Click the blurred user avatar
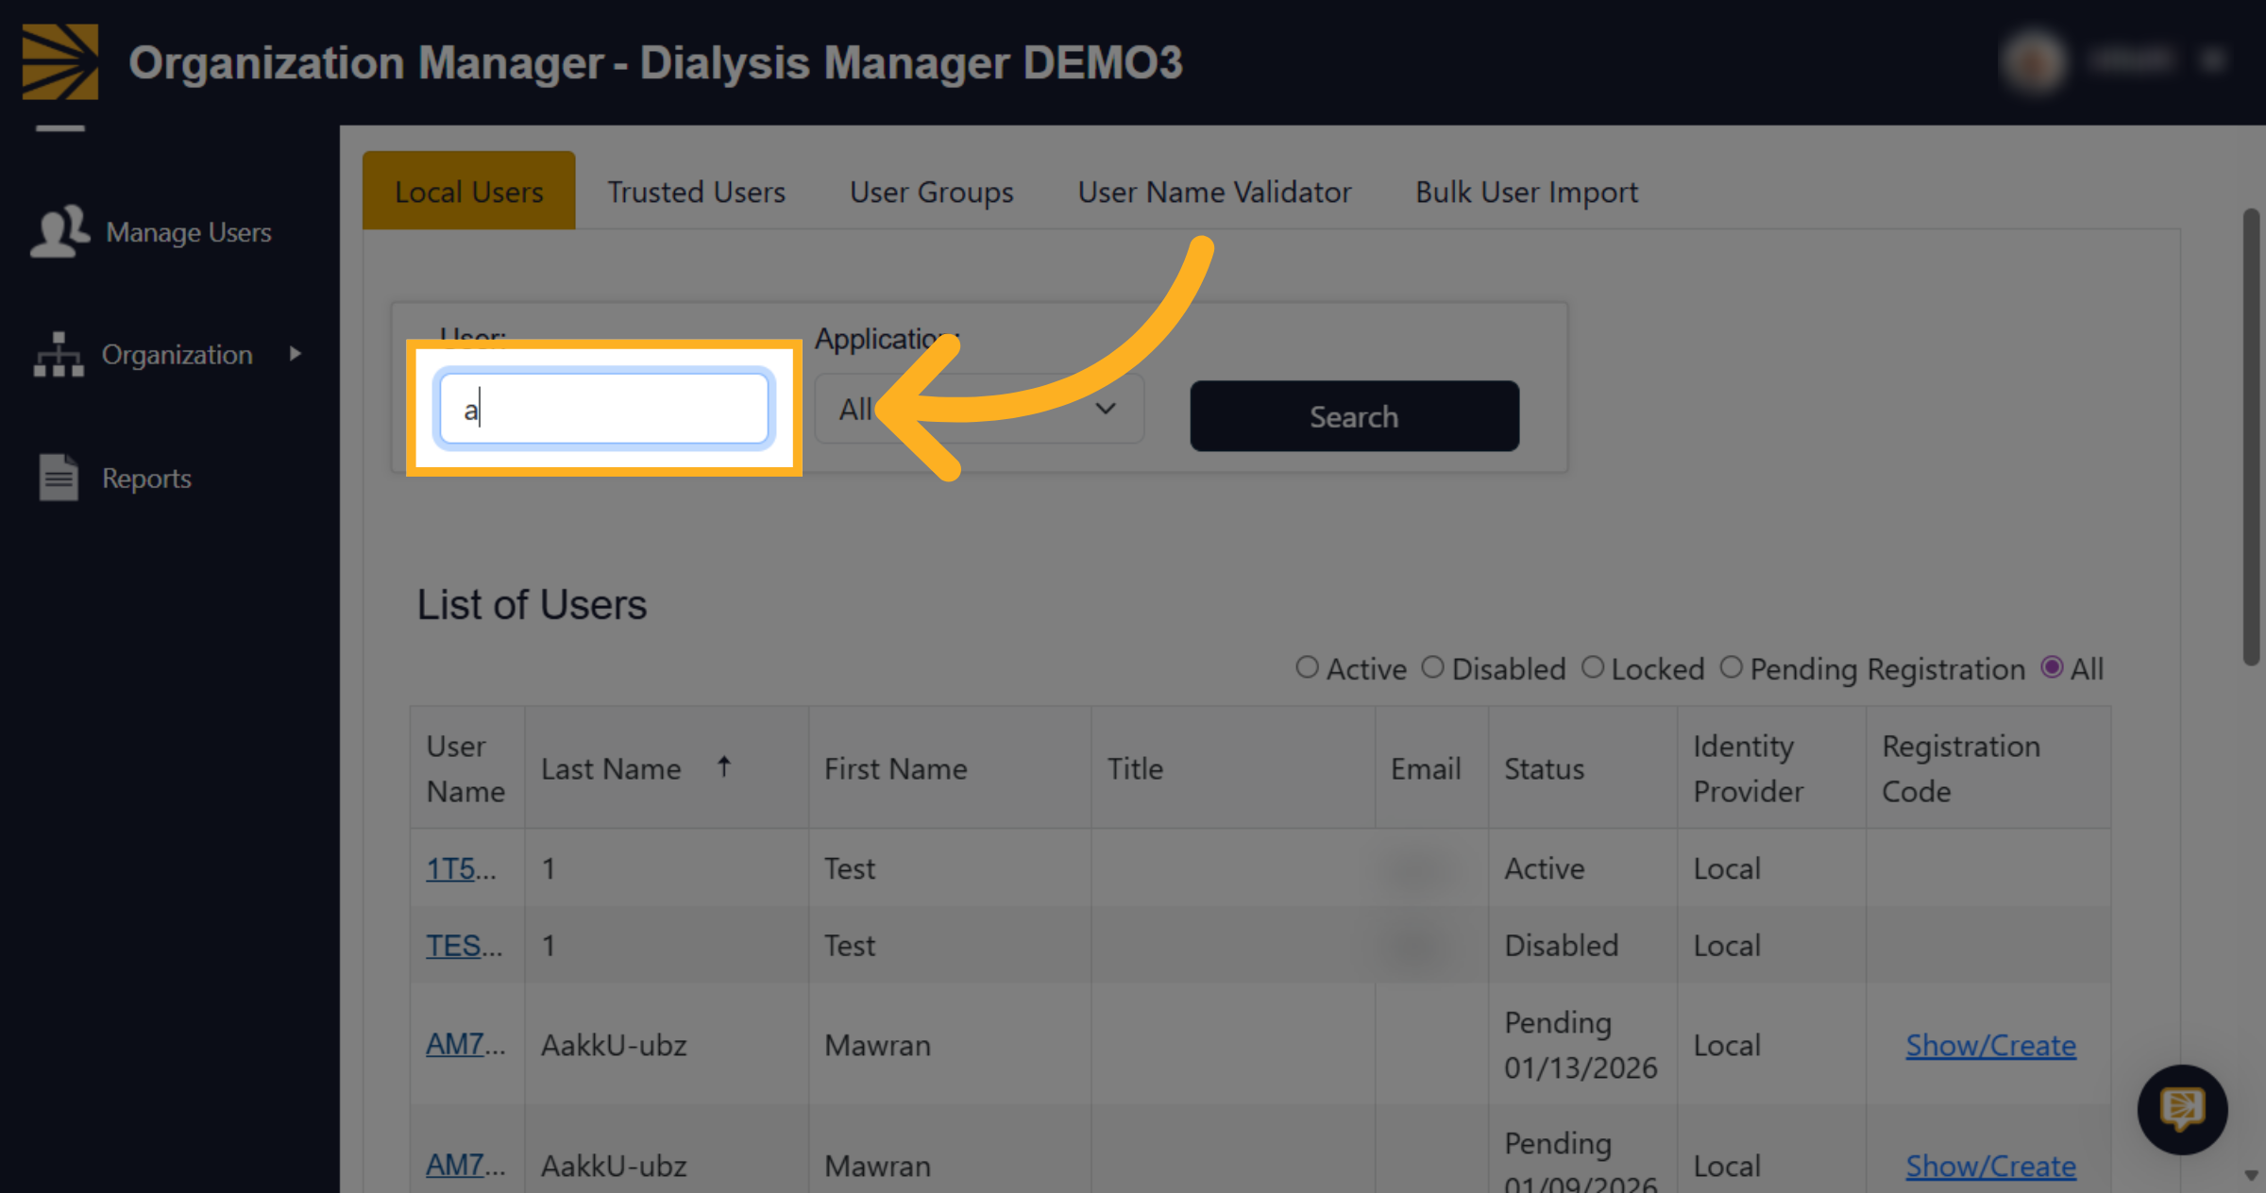The image size is (2266, 1193). tap(2034, 61)
